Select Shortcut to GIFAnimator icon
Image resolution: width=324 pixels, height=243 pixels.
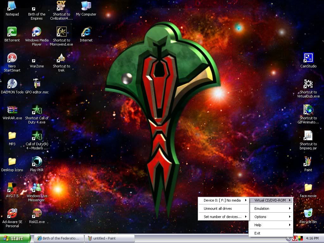point(308,109)
